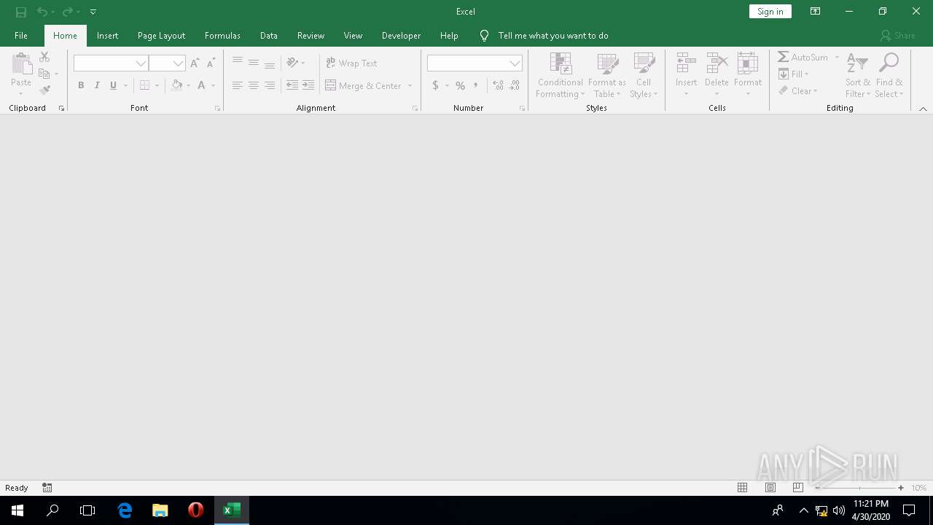The image size is (933, 525).
Task: Open Opera browser from taskbar
Action: pyautogui.click(x=195, y=510)
